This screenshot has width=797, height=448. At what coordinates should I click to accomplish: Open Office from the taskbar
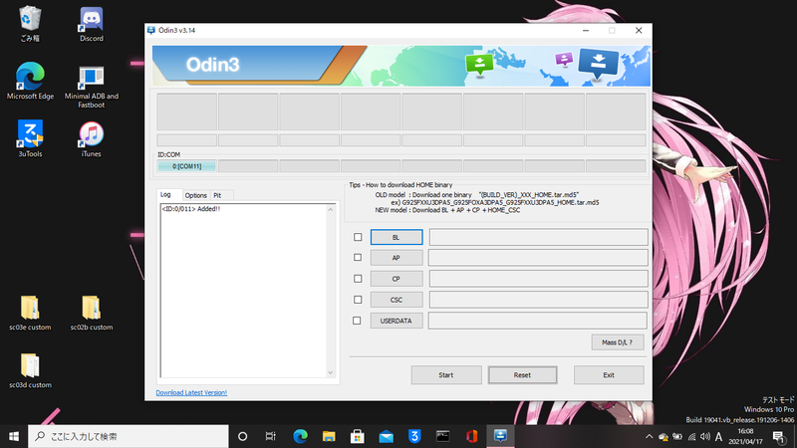471,436
